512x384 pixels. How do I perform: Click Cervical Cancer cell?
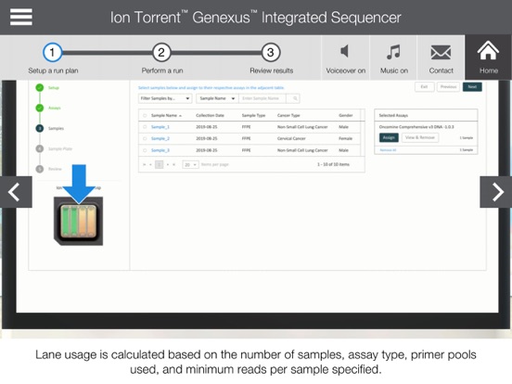click(291, 138)
